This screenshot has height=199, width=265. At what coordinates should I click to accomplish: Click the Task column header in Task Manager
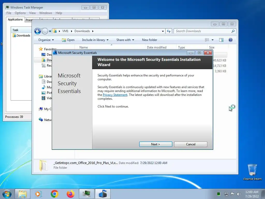[21, 30]
